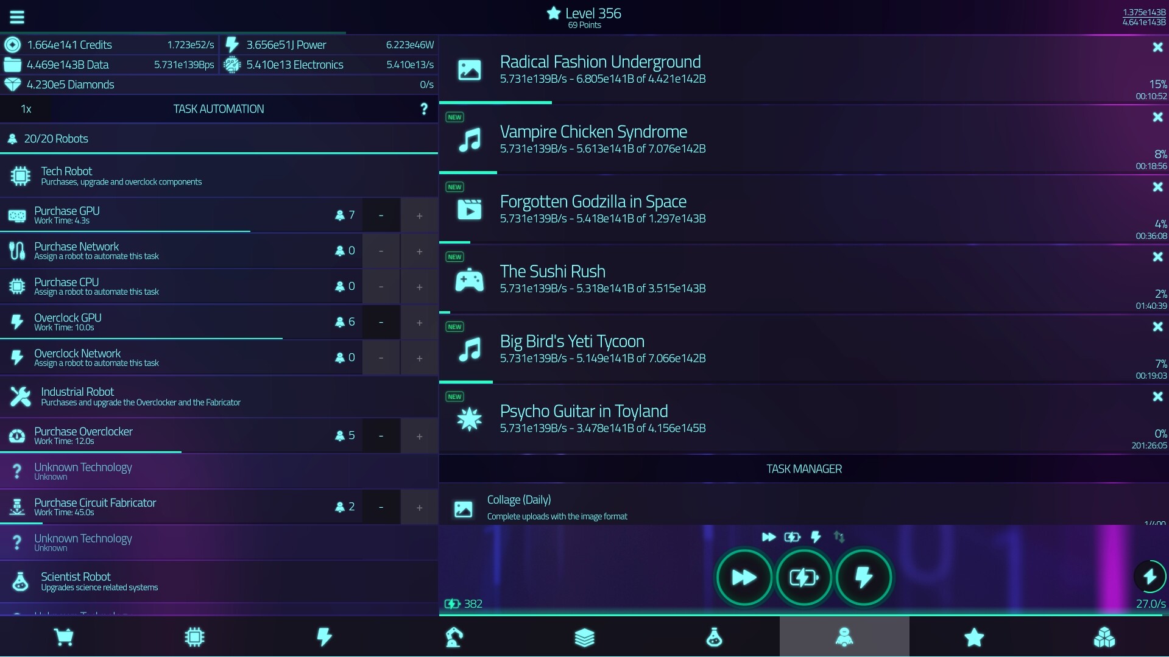Open the star achievements icon
The width and height of the screenshot is (1169, 657).
(x=974, y=637)
